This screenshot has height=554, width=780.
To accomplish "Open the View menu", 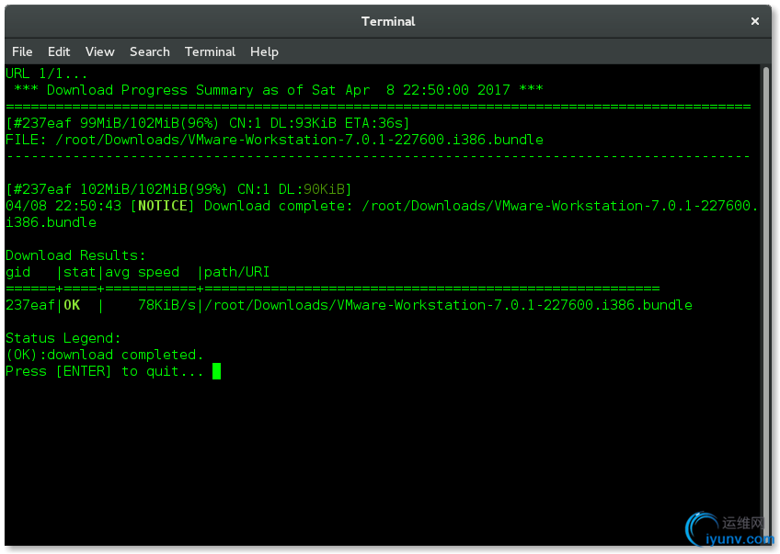I will pyautogui.click(x=99, y=51).
